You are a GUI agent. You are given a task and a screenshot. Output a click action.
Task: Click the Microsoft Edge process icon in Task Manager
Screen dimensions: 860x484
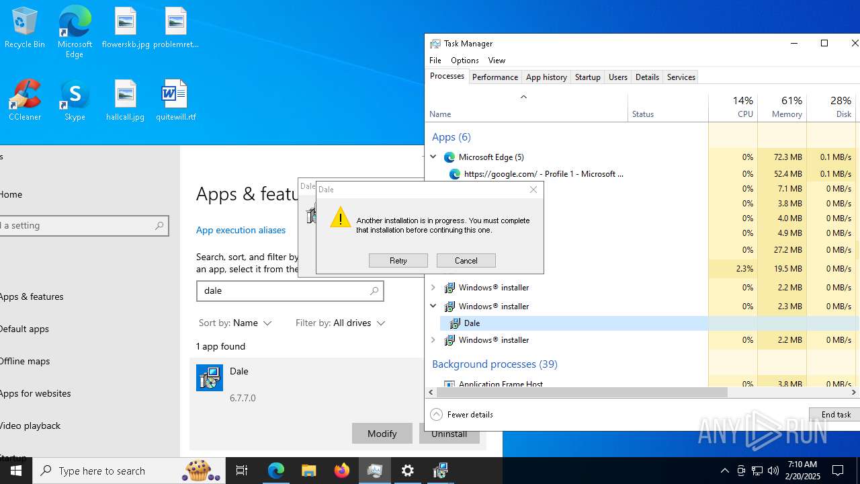coord(449,157)
